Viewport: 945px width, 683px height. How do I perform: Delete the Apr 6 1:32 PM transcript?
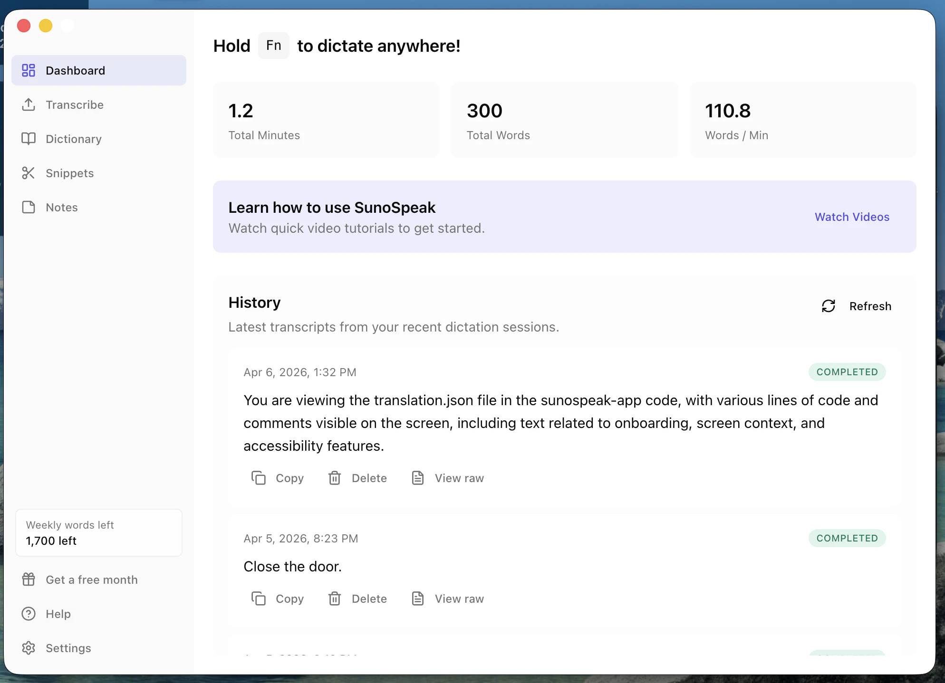(x=357, y=478)
